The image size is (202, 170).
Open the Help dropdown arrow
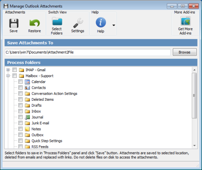[x=114, y=25]
